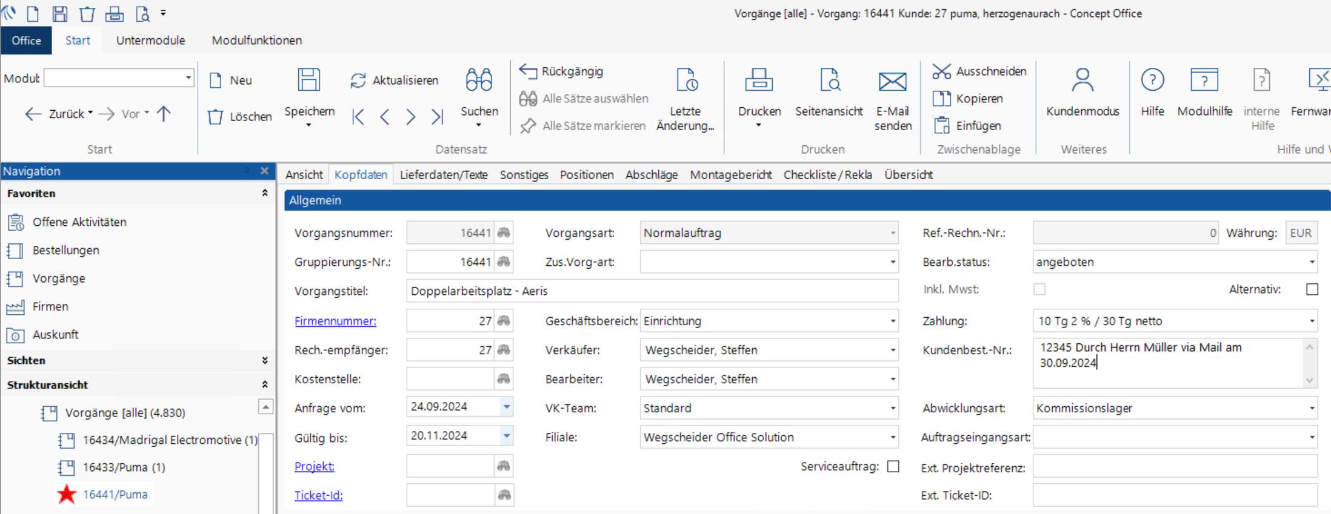Toggle Inkl. Mwst checkbox
This screenshot has height=514, width=1331.
[x=1039, y=289]
